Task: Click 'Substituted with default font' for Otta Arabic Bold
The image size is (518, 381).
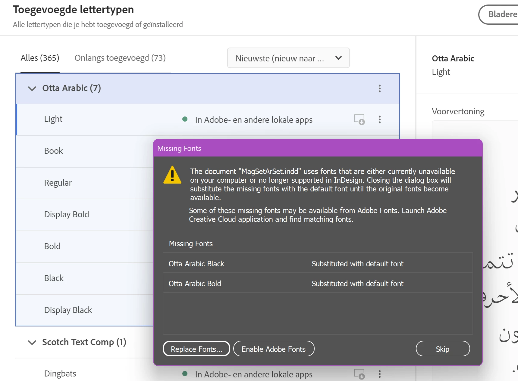Action: (357, 283)
